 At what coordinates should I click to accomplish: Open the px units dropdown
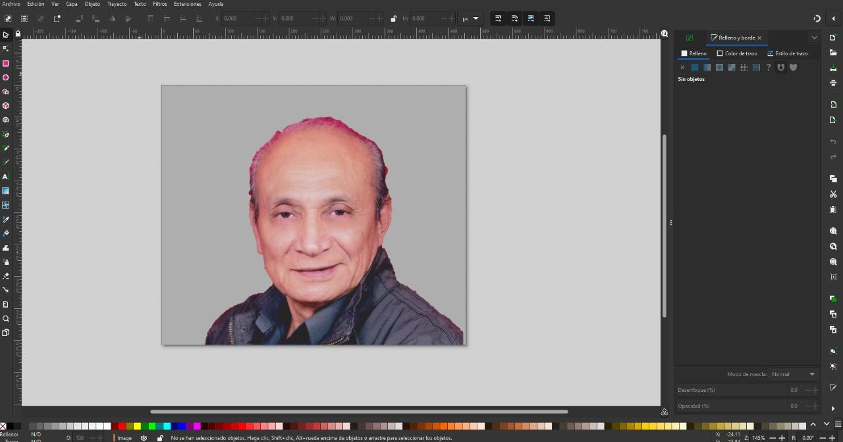click(470, 18)
